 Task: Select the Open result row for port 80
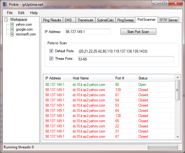pyautogui.click(x=109, y=85)
